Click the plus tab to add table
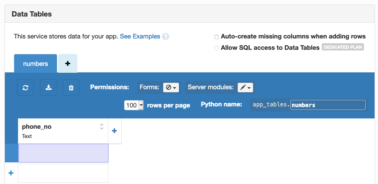This screenshot has width=378, height=184. coord(68,64)
